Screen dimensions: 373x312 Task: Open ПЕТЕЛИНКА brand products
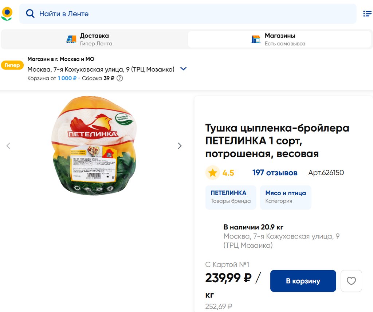click(x=231, y=197)
